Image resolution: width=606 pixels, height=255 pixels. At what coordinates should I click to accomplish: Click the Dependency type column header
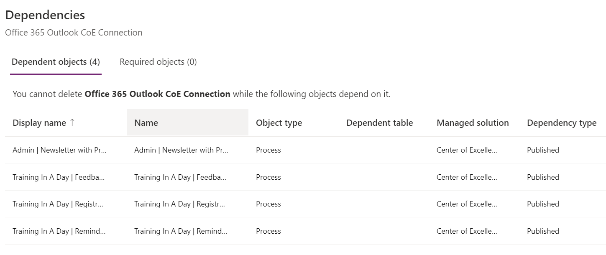(562, 122)
